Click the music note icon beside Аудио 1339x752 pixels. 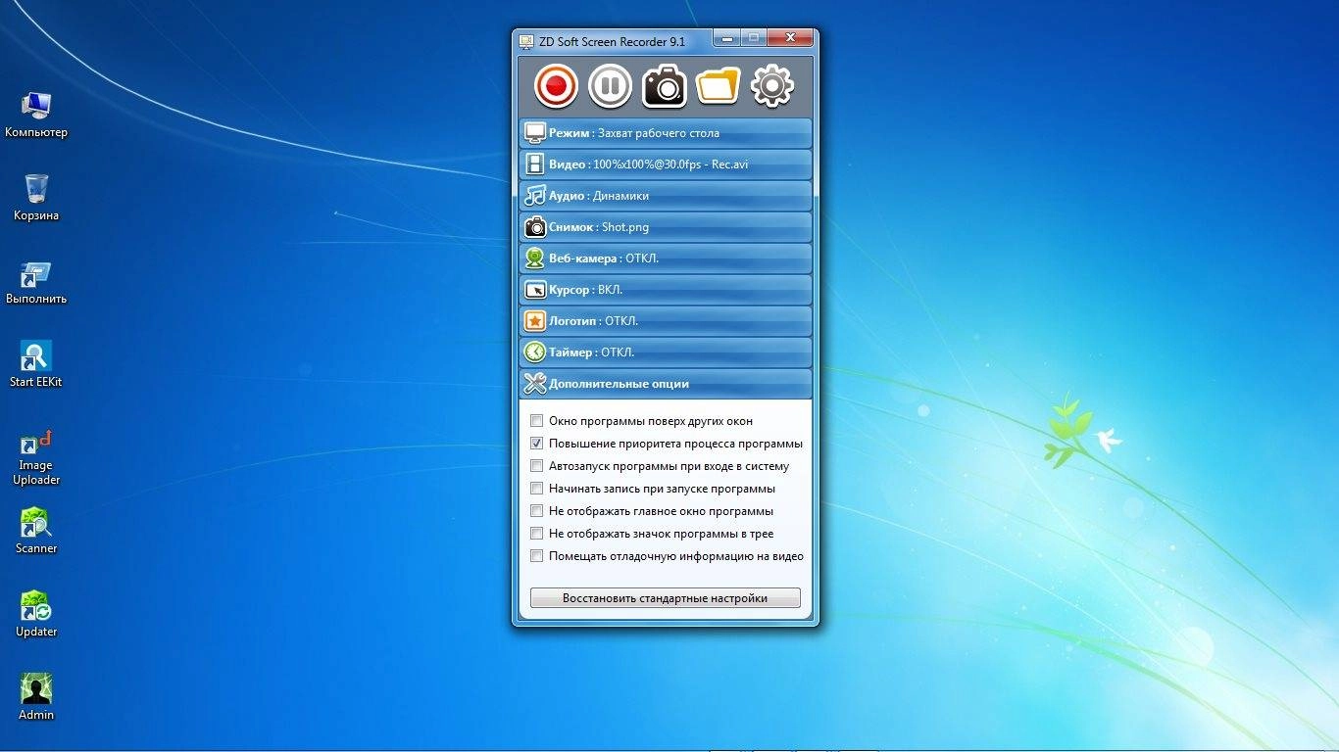(x=535, y=196)
